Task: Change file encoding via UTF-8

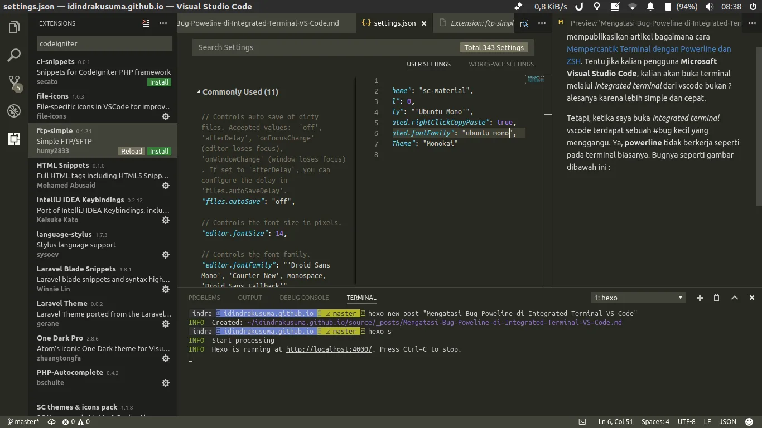Action: coord(686,422)
